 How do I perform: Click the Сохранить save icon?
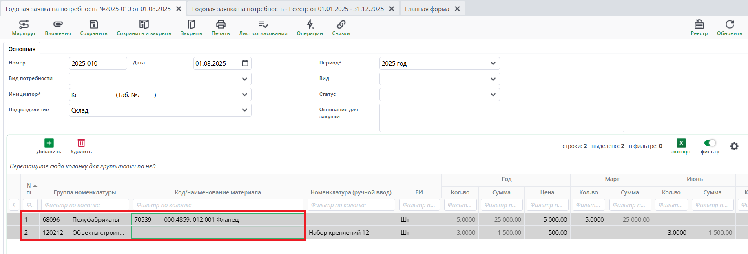[x=94, y=25]
